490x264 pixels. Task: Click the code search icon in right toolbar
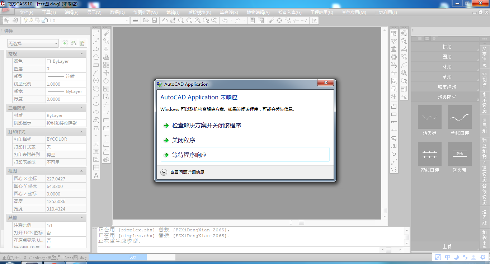pyautogui.click(x=394, y=33)
